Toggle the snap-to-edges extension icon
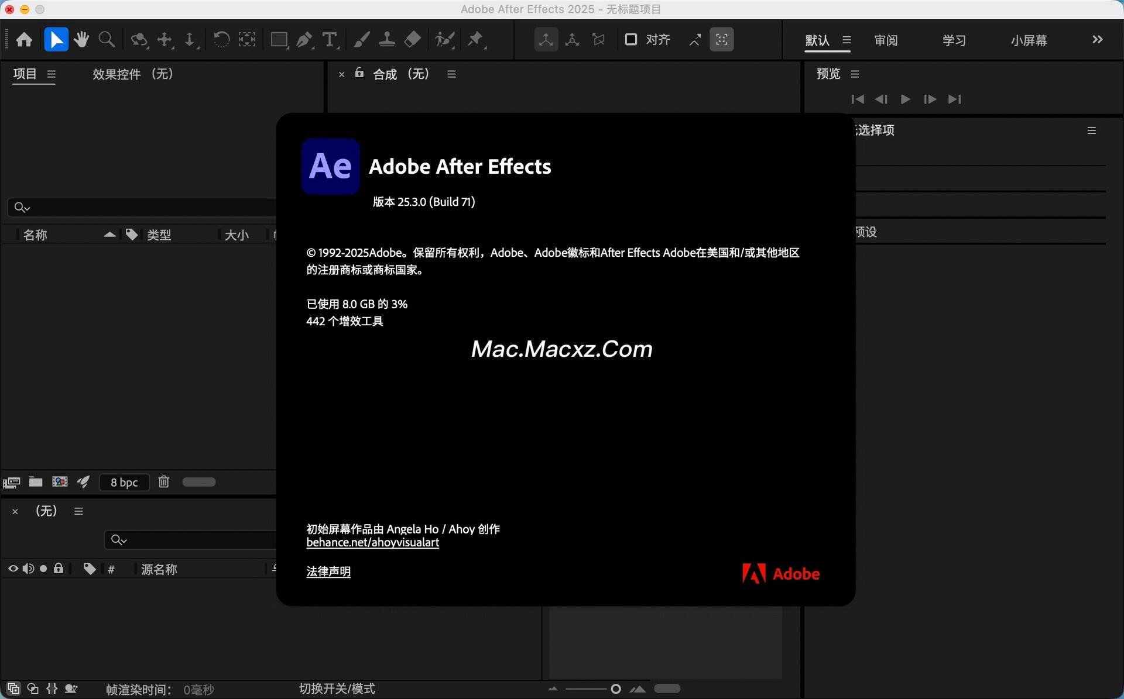The width and height of the screenshot is (1124, 699). (x=695, y=40)
